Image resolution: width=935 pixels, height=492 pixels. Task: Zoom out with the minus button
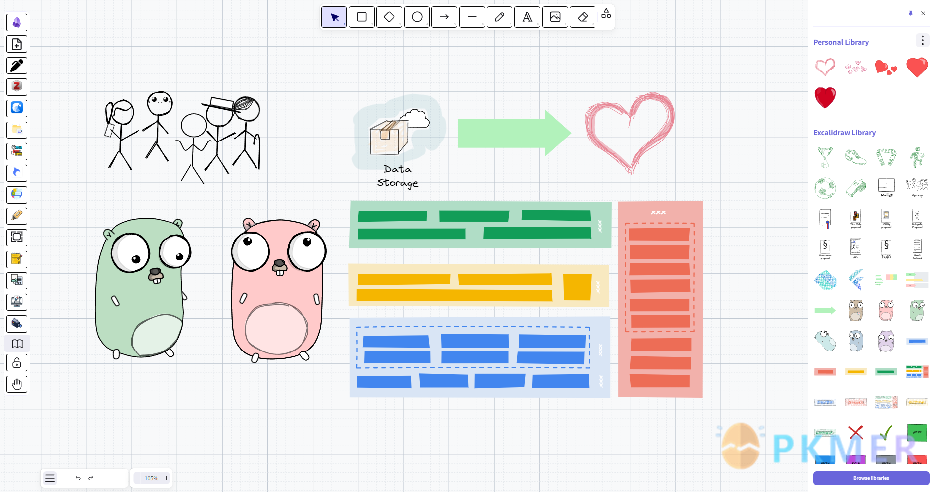point(137,478)
